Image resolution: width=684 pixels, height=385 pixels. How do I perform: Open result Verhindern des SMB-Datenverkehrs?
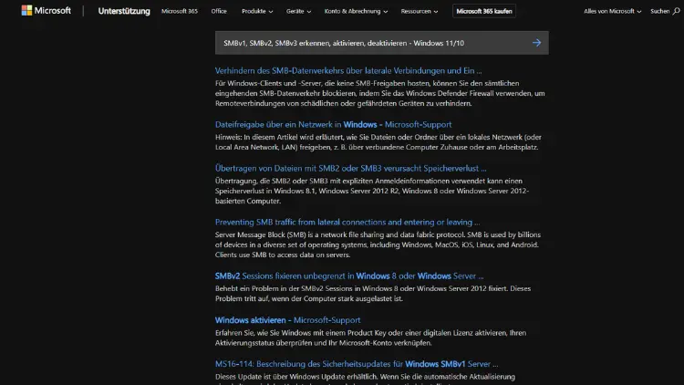[x=348, y=71]
